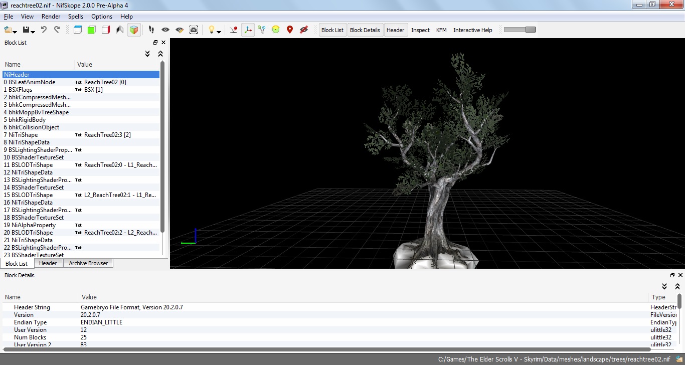The image size is (685, 365).
Task: Click the camera screenshot icon
Action: pos(194,30)
